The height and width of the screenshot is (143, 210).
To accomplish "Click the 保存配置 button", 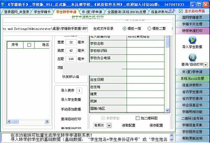I will [156, 125].
